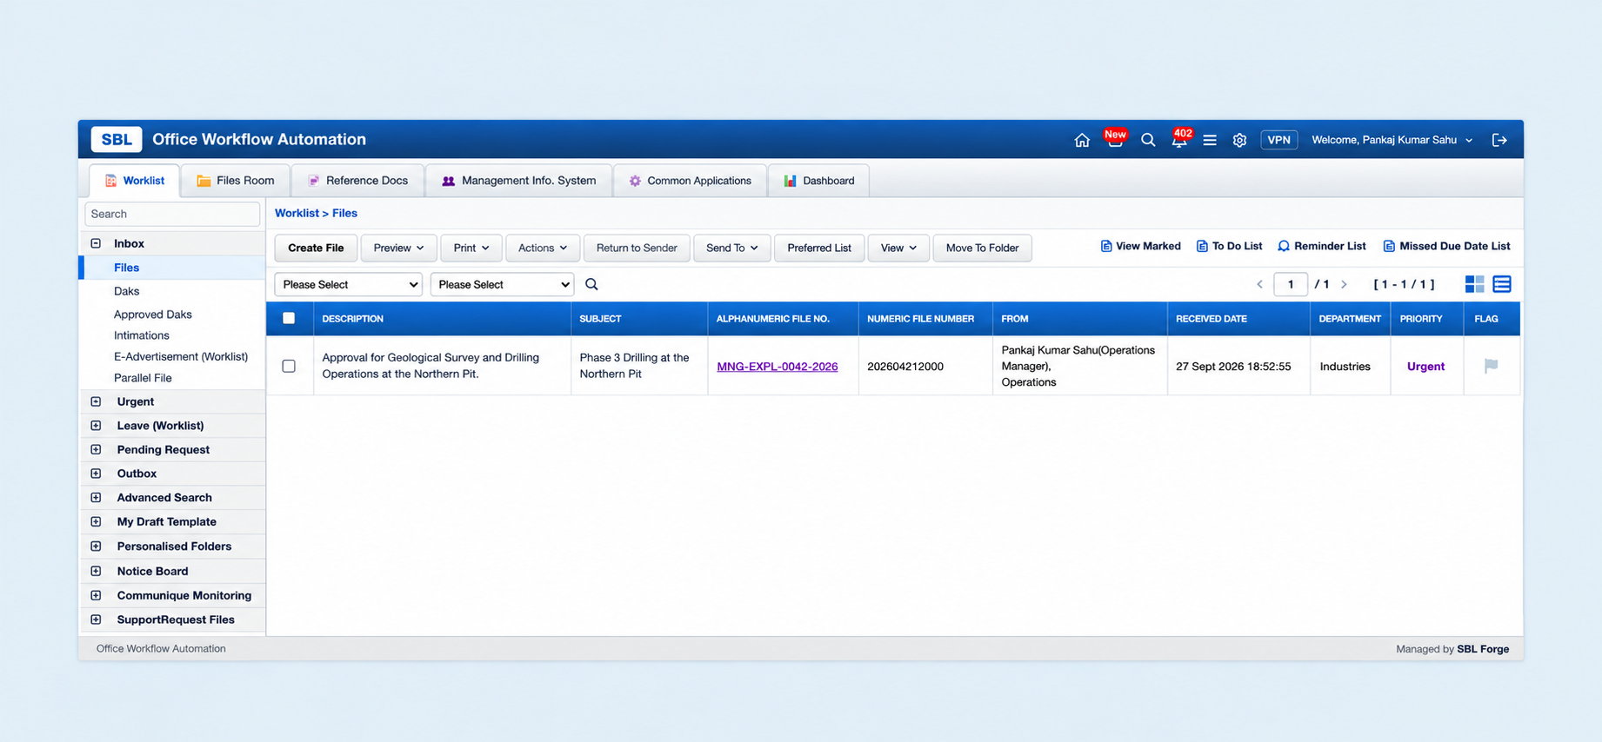Open the second Please Select dropdown
Screen dimensions: 1602x742
click(502, 284)
